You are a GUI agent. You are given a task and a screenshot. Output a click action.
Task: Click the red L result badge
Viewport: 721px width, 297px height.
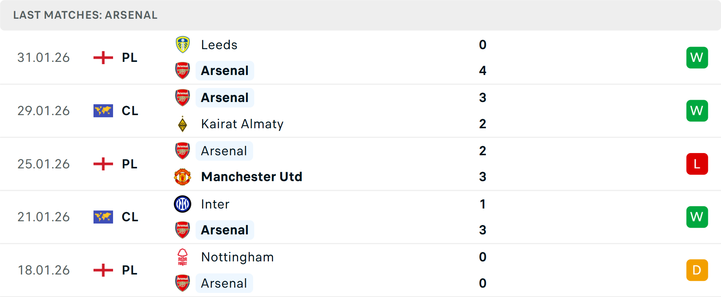coord(697,164)
